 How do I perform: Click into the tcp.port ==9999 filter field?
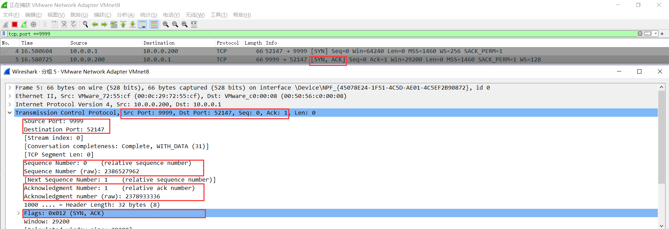tap(321, 34)
